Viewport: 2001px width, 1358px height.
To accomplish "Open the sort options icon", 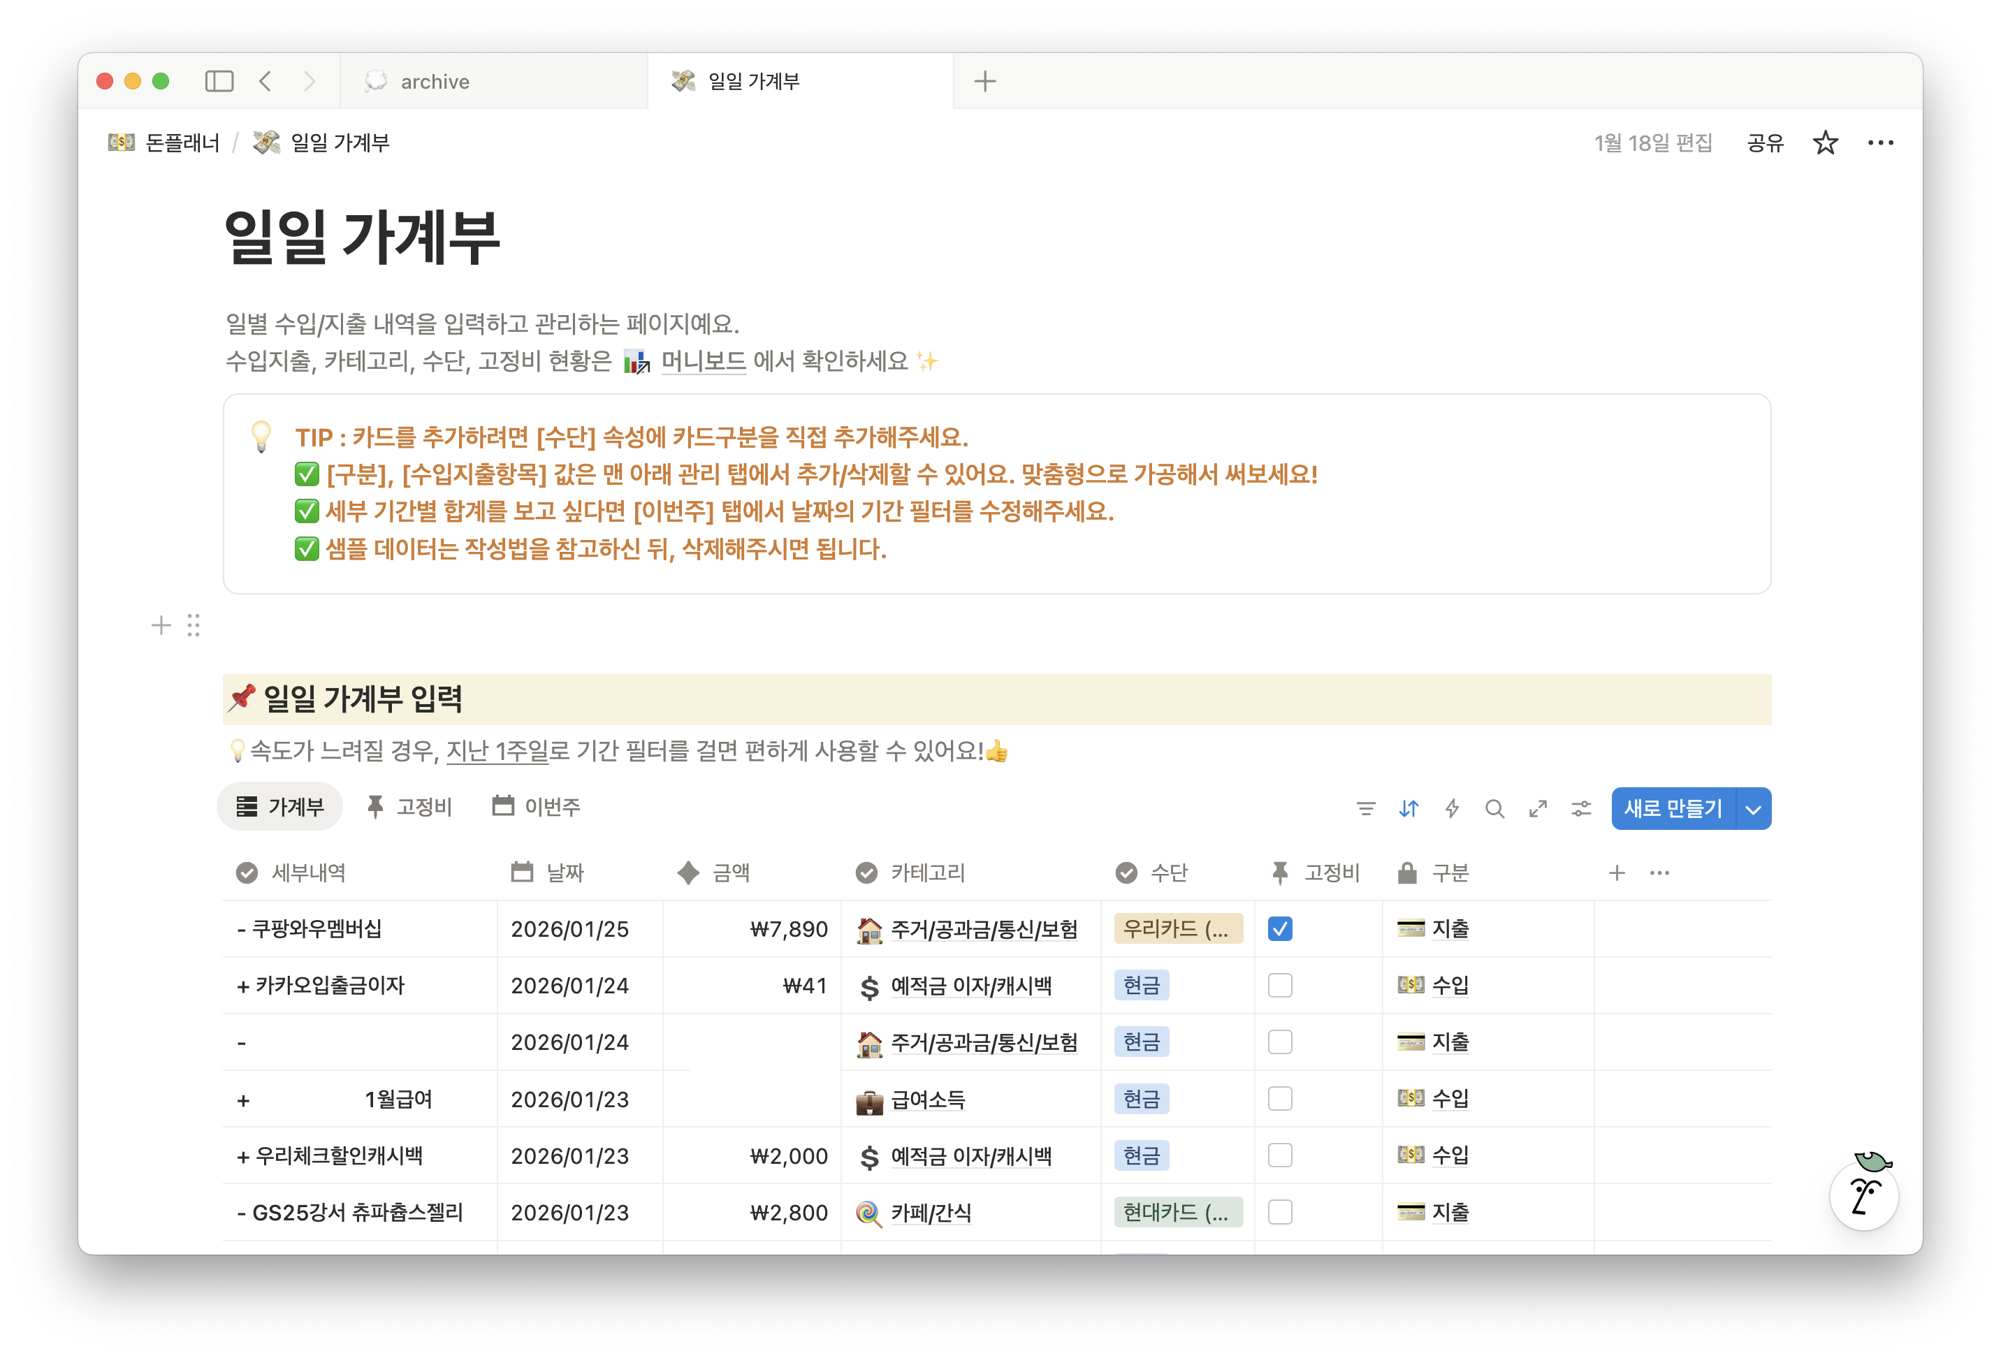I will point(1409,809).
